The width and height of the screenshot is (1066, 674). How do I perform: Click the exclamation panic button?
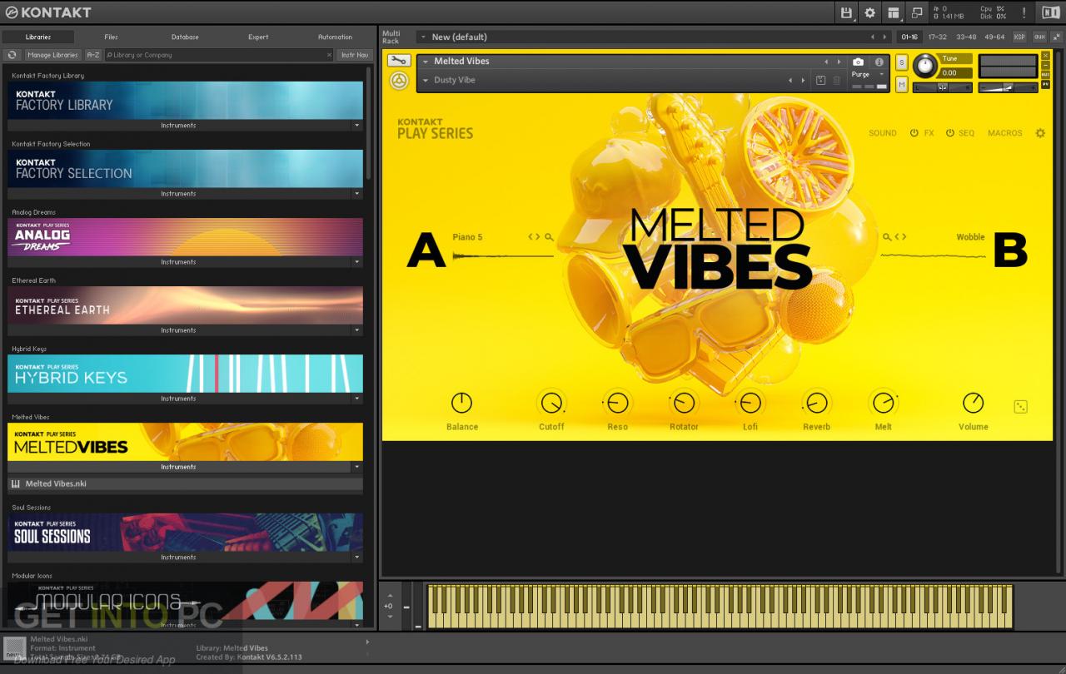point(1024,12)
